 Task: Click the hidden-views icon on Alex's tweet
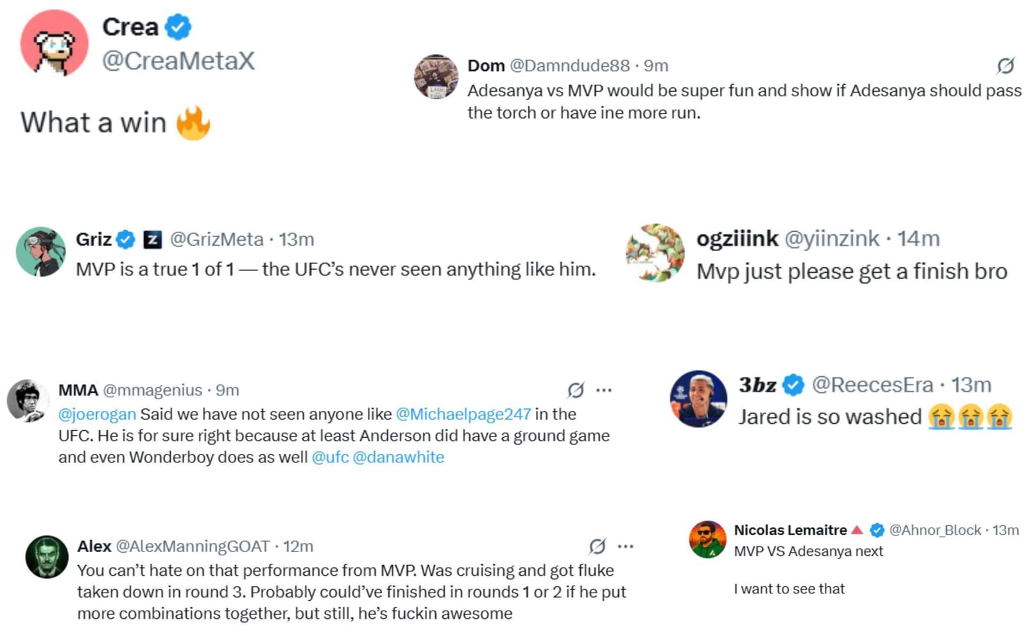[597, 546]
